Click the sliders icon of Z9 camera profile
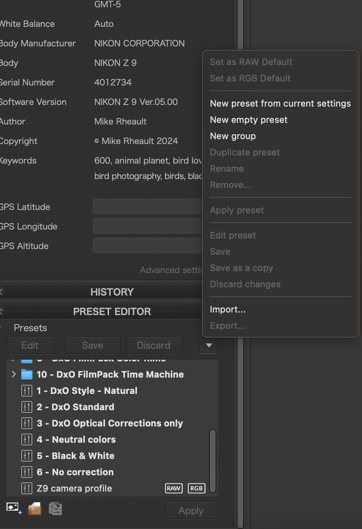The width and height of the screenshot is (362, 529). [26, 488]
